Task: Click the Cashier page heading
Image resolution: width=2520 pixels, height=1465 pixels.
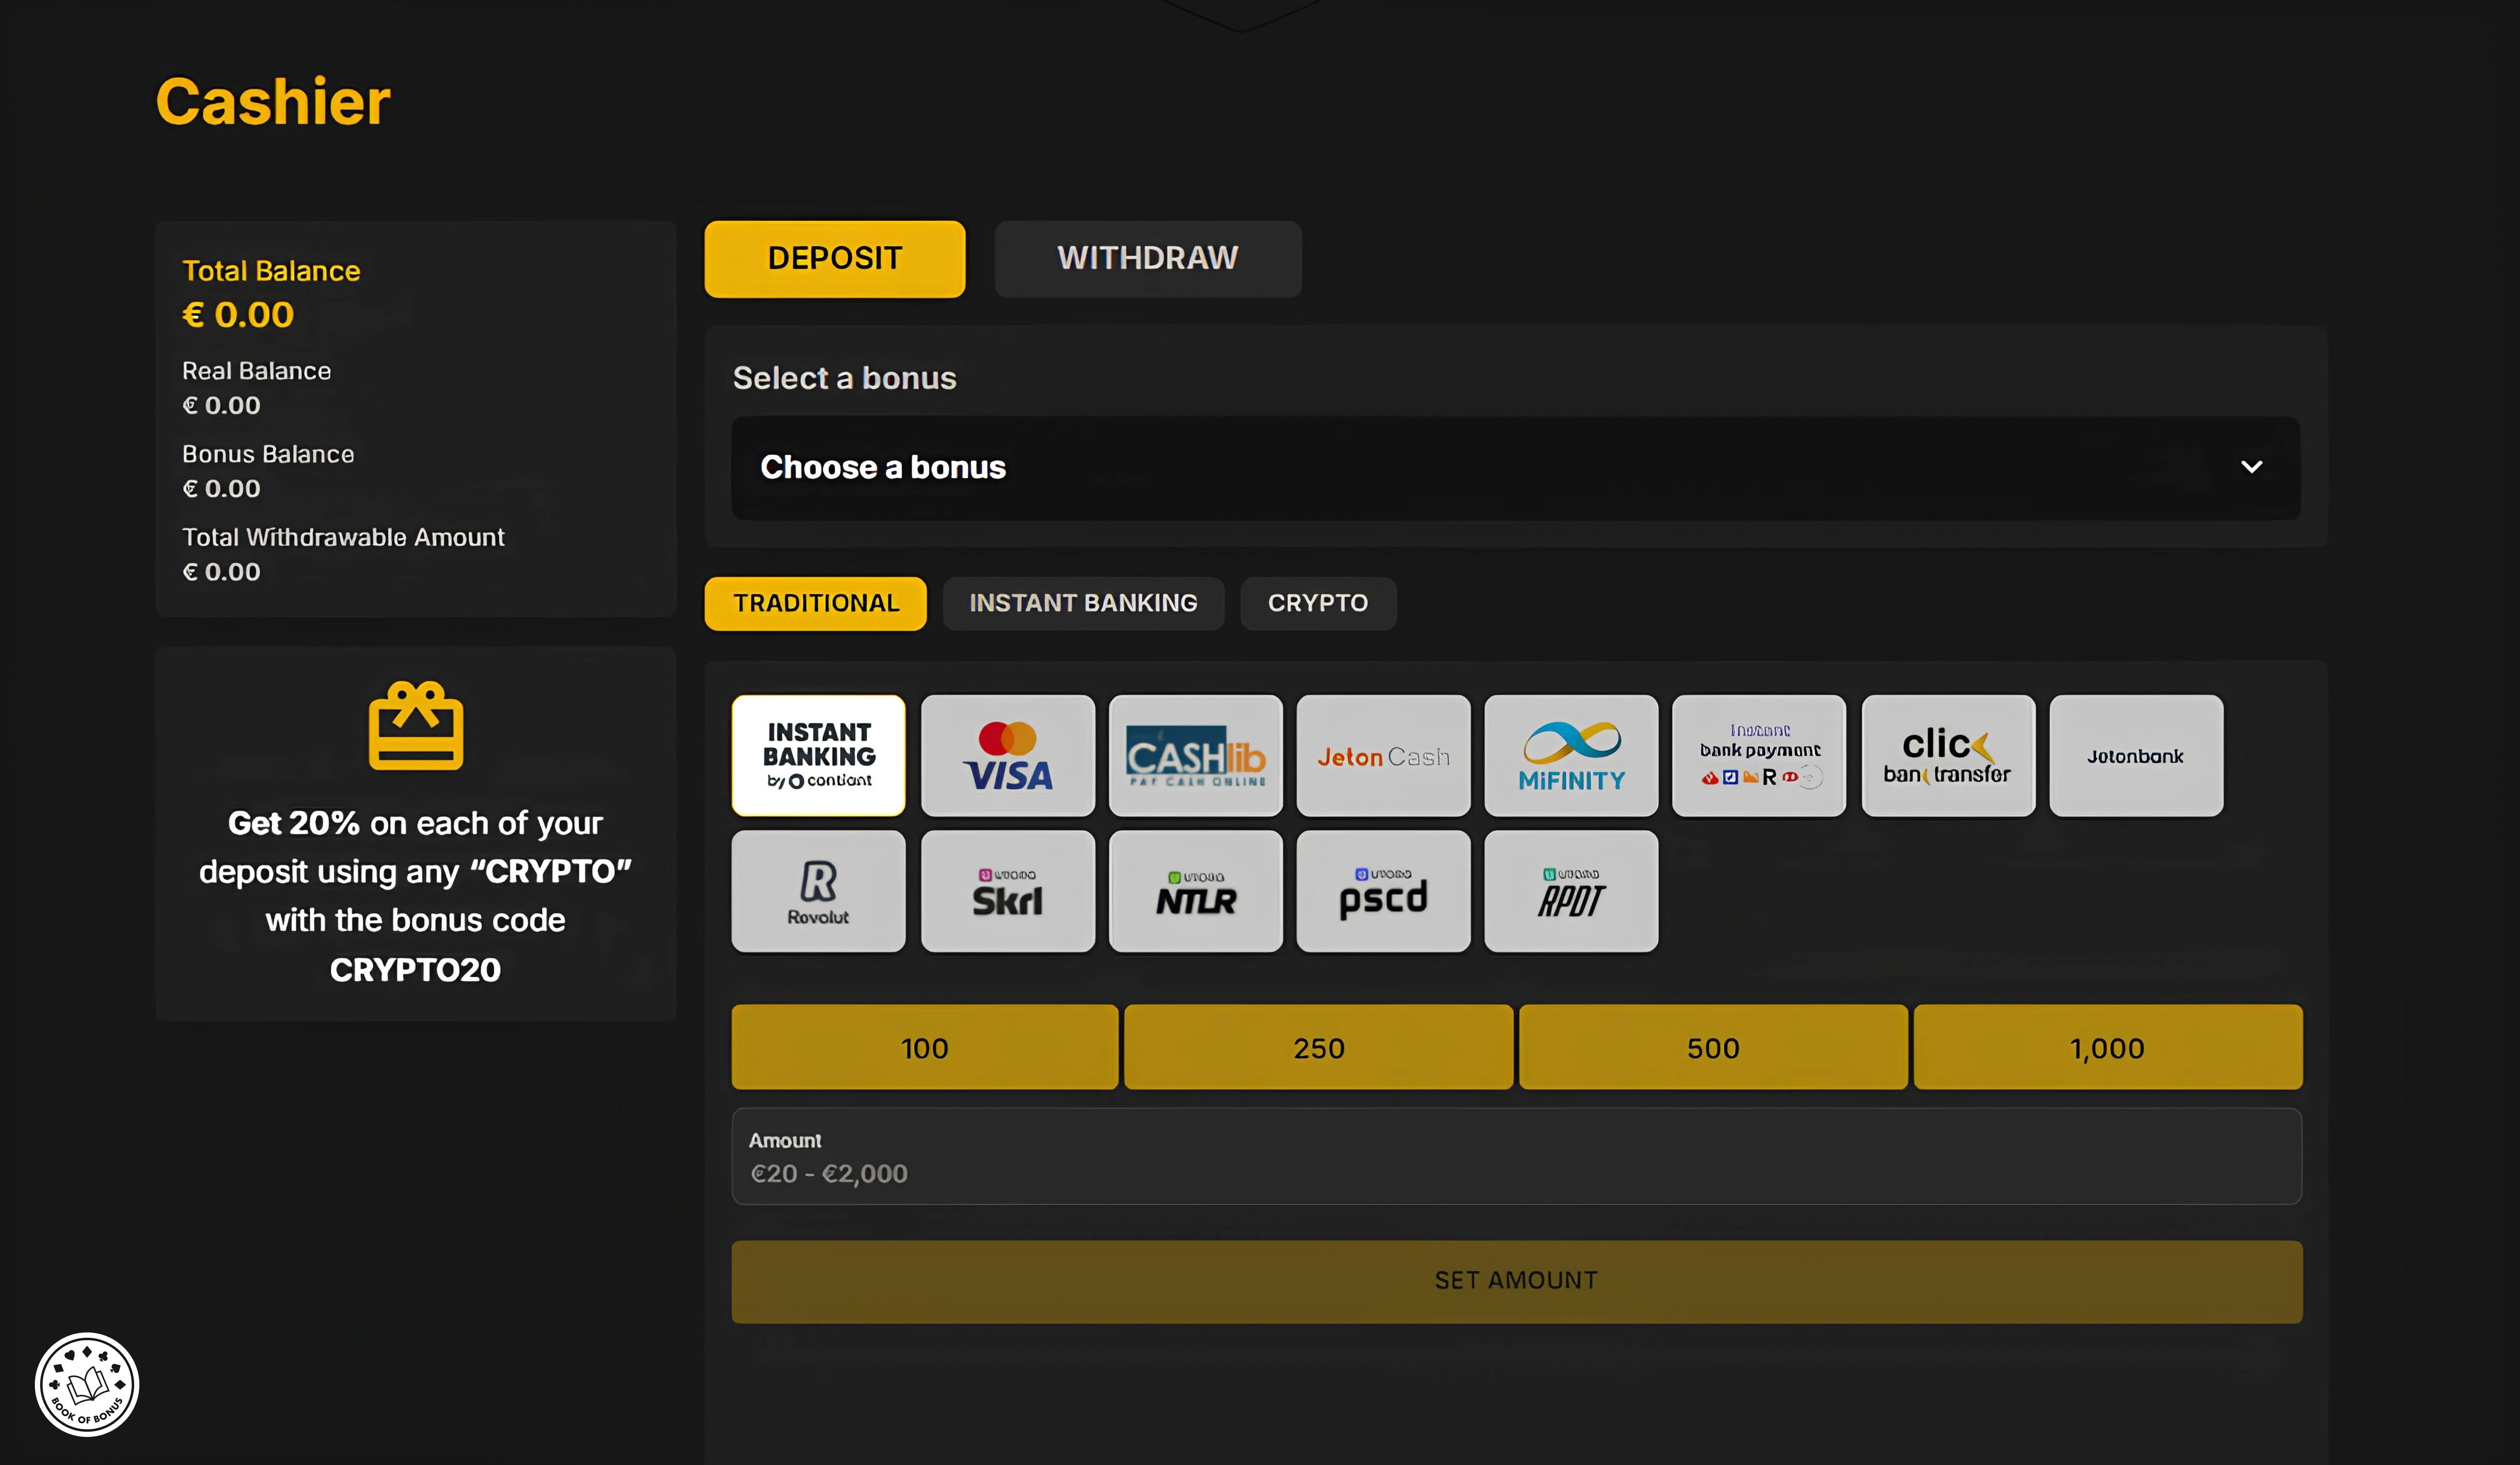Action: tap(273, 102)
